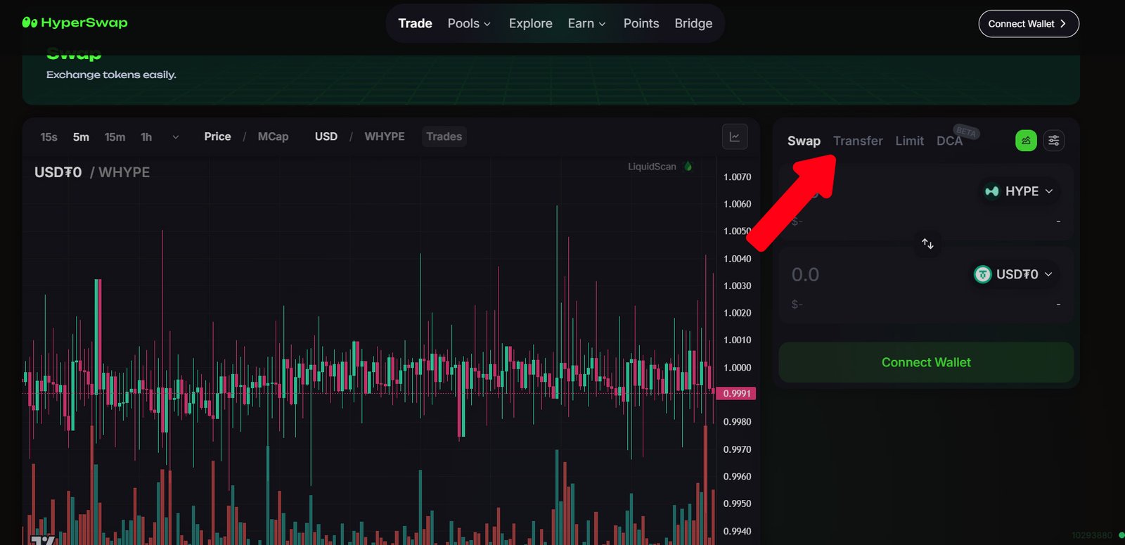Open swap settings sliders icon
The width and height of the screenshot is (1125, 545).
[x=1053, y=141]
